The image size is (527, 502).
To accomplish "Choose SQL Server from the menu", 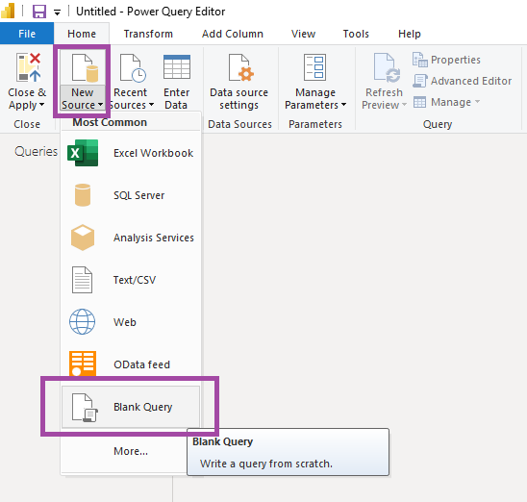I will 131,195.
